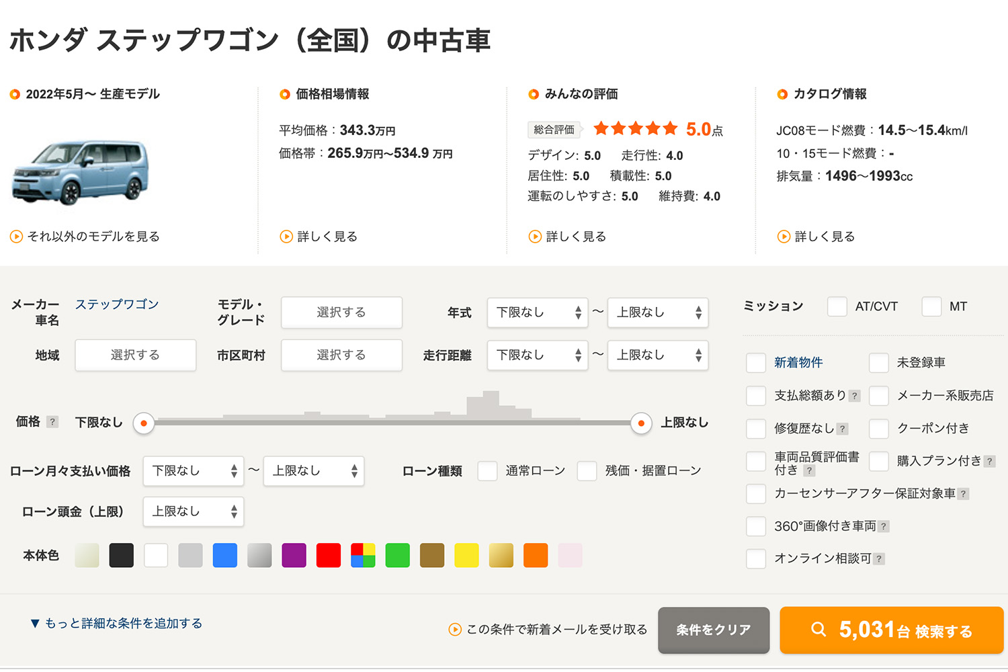The height and width of the screenshot is (672, 1008).
Task: Select blue body color swatch
Action: point(225,556)
